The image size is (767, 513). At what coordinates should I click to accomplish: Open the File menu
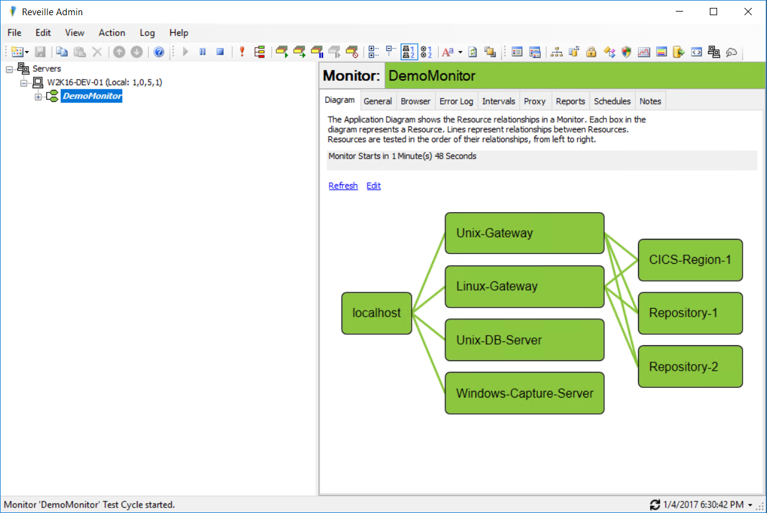click(15, 33)
